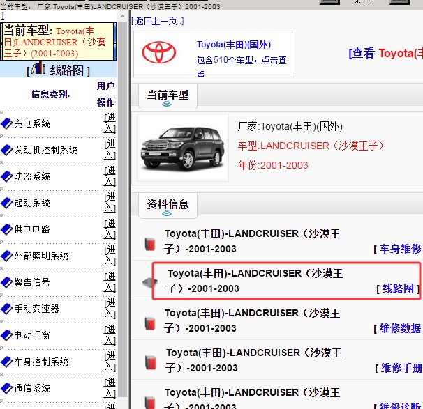423x409 pixels.
Task: Open 外部照明系统 with its 进入 link
Action: point(110,256)
